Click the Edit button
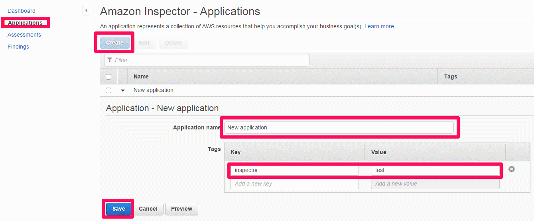The height and width of the screenshot is (221, 534). point(144,43)
